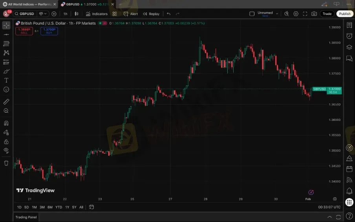The image size is (355, 222).
Task: Open the chats panel icon
Action: coord(350,58)
